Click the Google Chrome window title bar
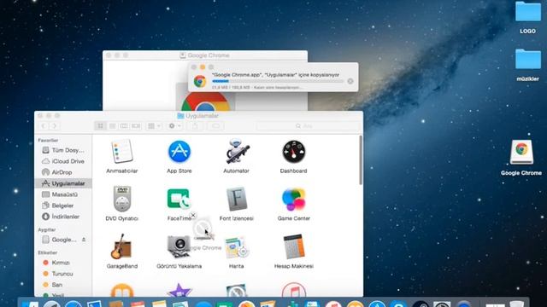Image resolution: width=547 pixels, height=307 pixels. (x=205, y=55)
